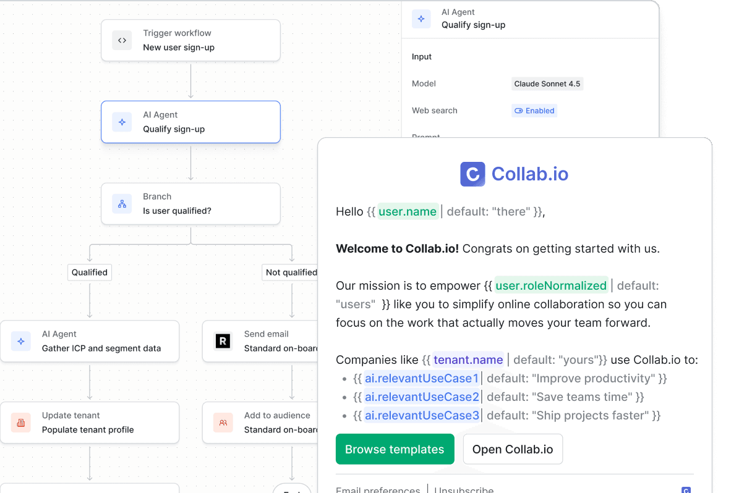This screenshot has height=493, width=752.
Task: Open the Claude Sonnet 4.5 model selector
Action: [547, 83]
